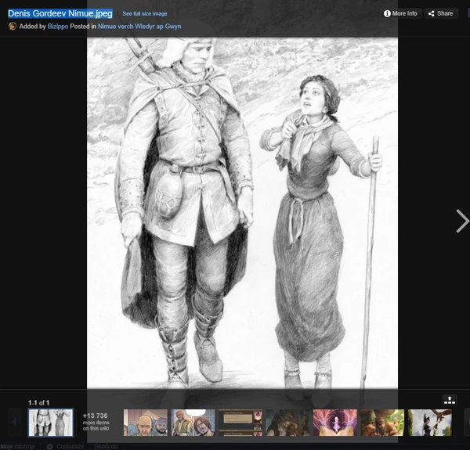Screen dimensions: 470x450
Task: Click the info circle icon beside More Info
Action: (x=387, y=13)
